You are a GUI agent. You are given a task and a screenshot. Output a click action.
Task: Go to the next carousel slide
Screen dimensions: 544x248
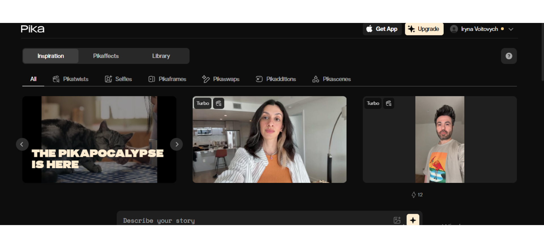177,144
